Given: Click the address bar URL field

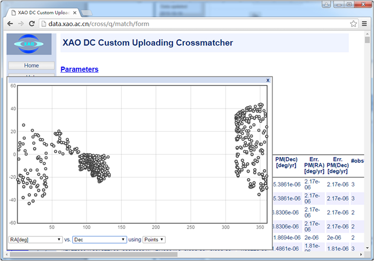Looking at the screenshot, I should (x=187, y=24).
